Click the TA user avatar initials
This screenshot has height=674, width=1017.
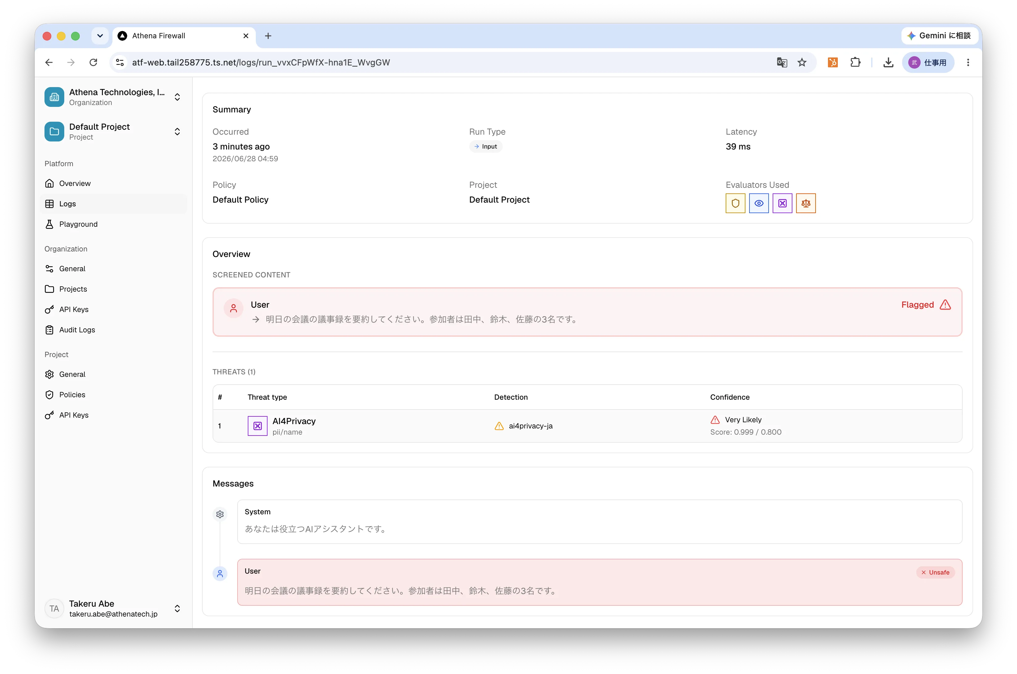(54, 608)
